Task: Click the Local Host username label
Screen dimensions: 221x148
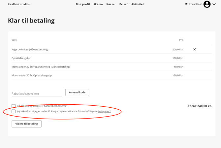Action: 195,4
